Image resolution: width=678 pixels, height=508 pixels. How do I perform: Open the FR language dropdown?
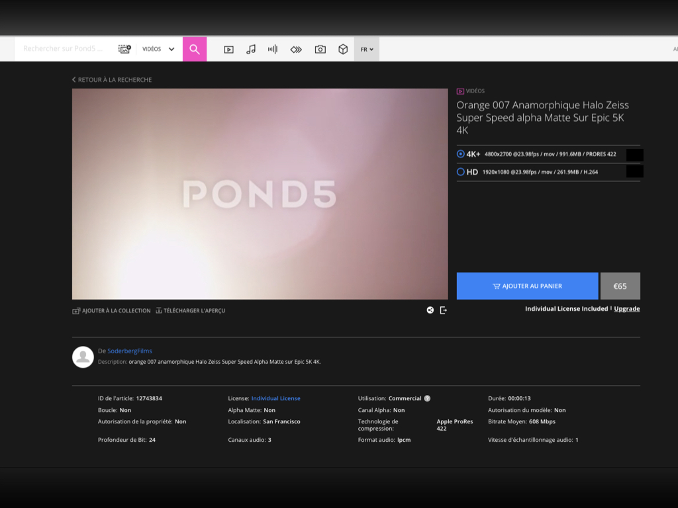[367, 49]
